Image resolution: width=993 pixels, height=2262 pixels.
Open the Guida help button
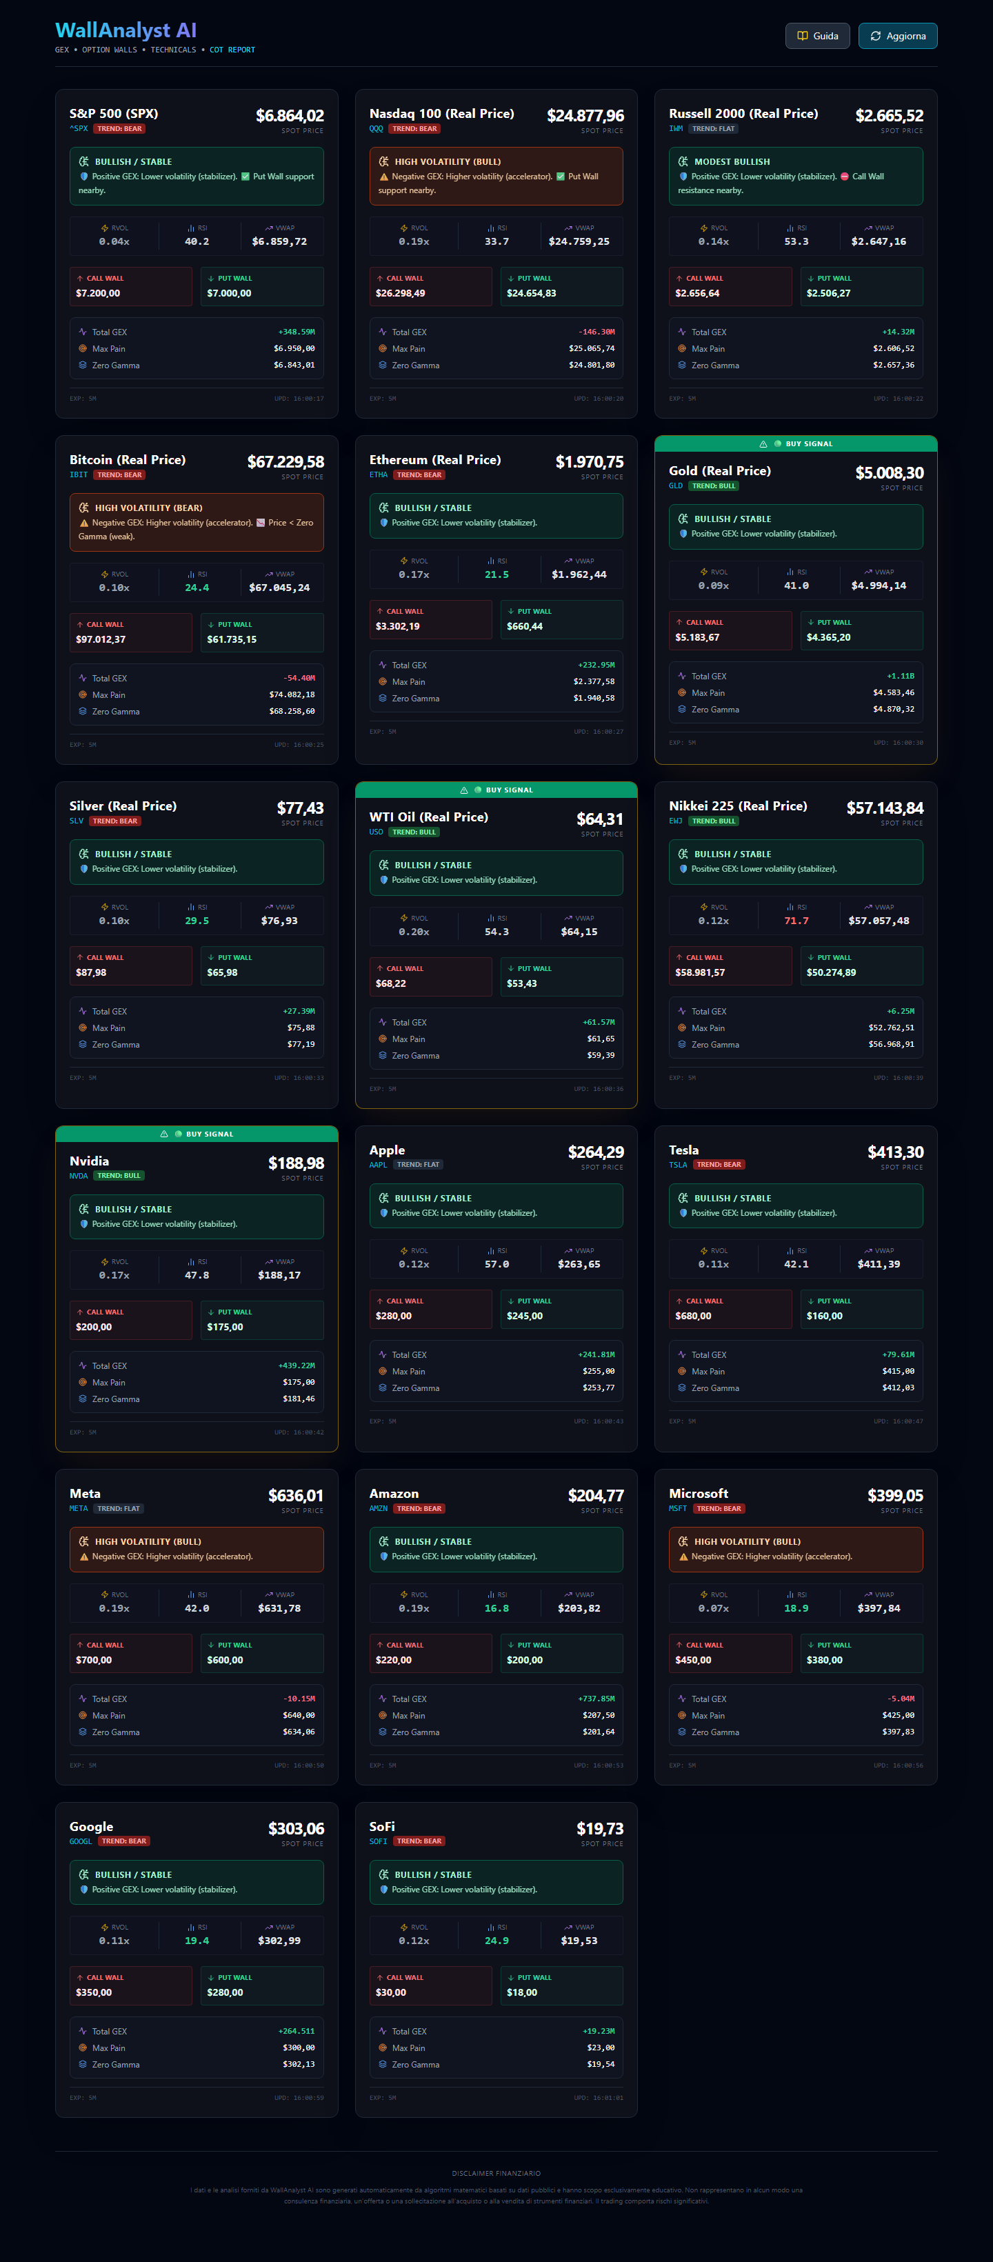click(x=816, y=36)
